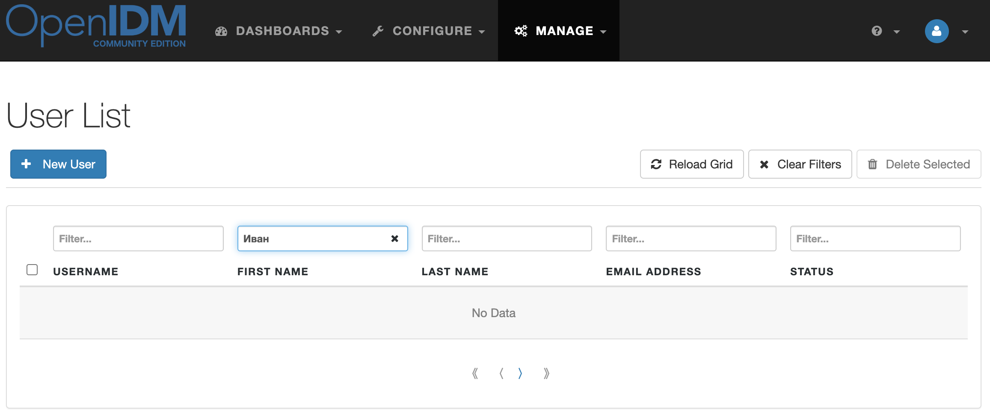Click the Delete Selected button
The height and width of the screenshot is (412, 990).
pos(919,164)
